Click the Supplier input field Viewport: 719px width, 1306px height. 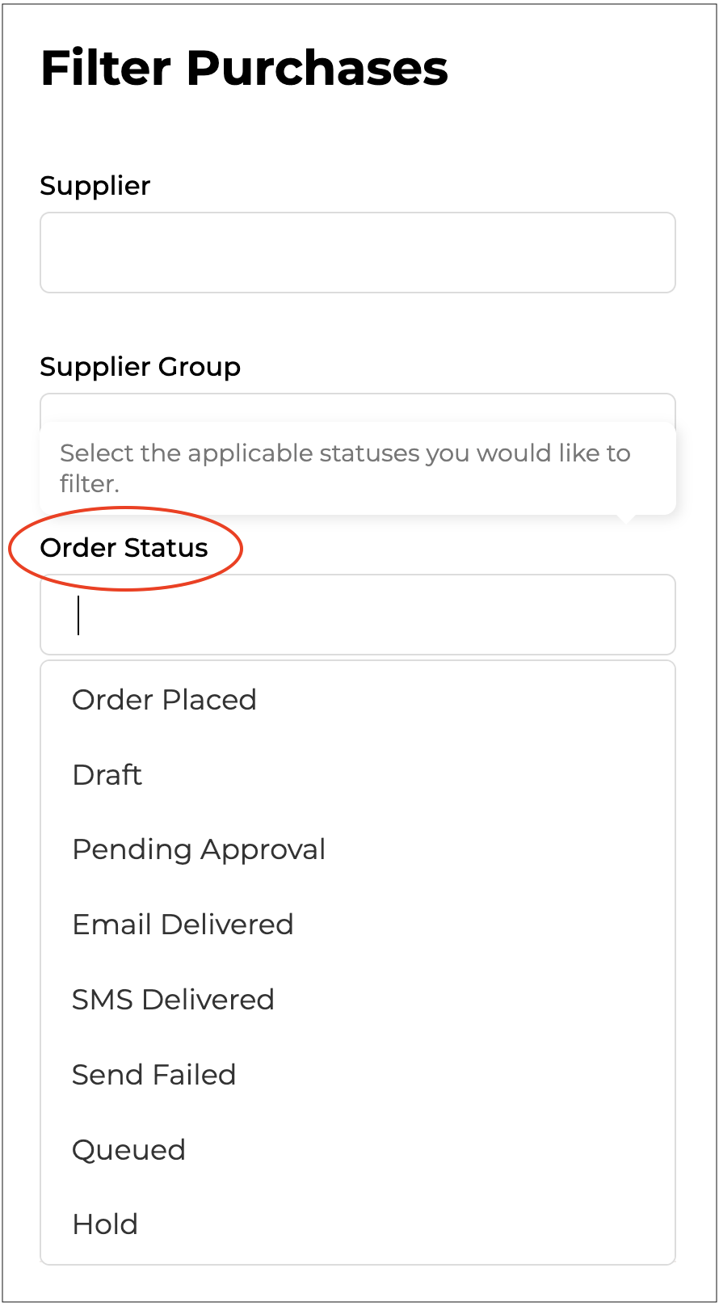[x=357, y=253]
